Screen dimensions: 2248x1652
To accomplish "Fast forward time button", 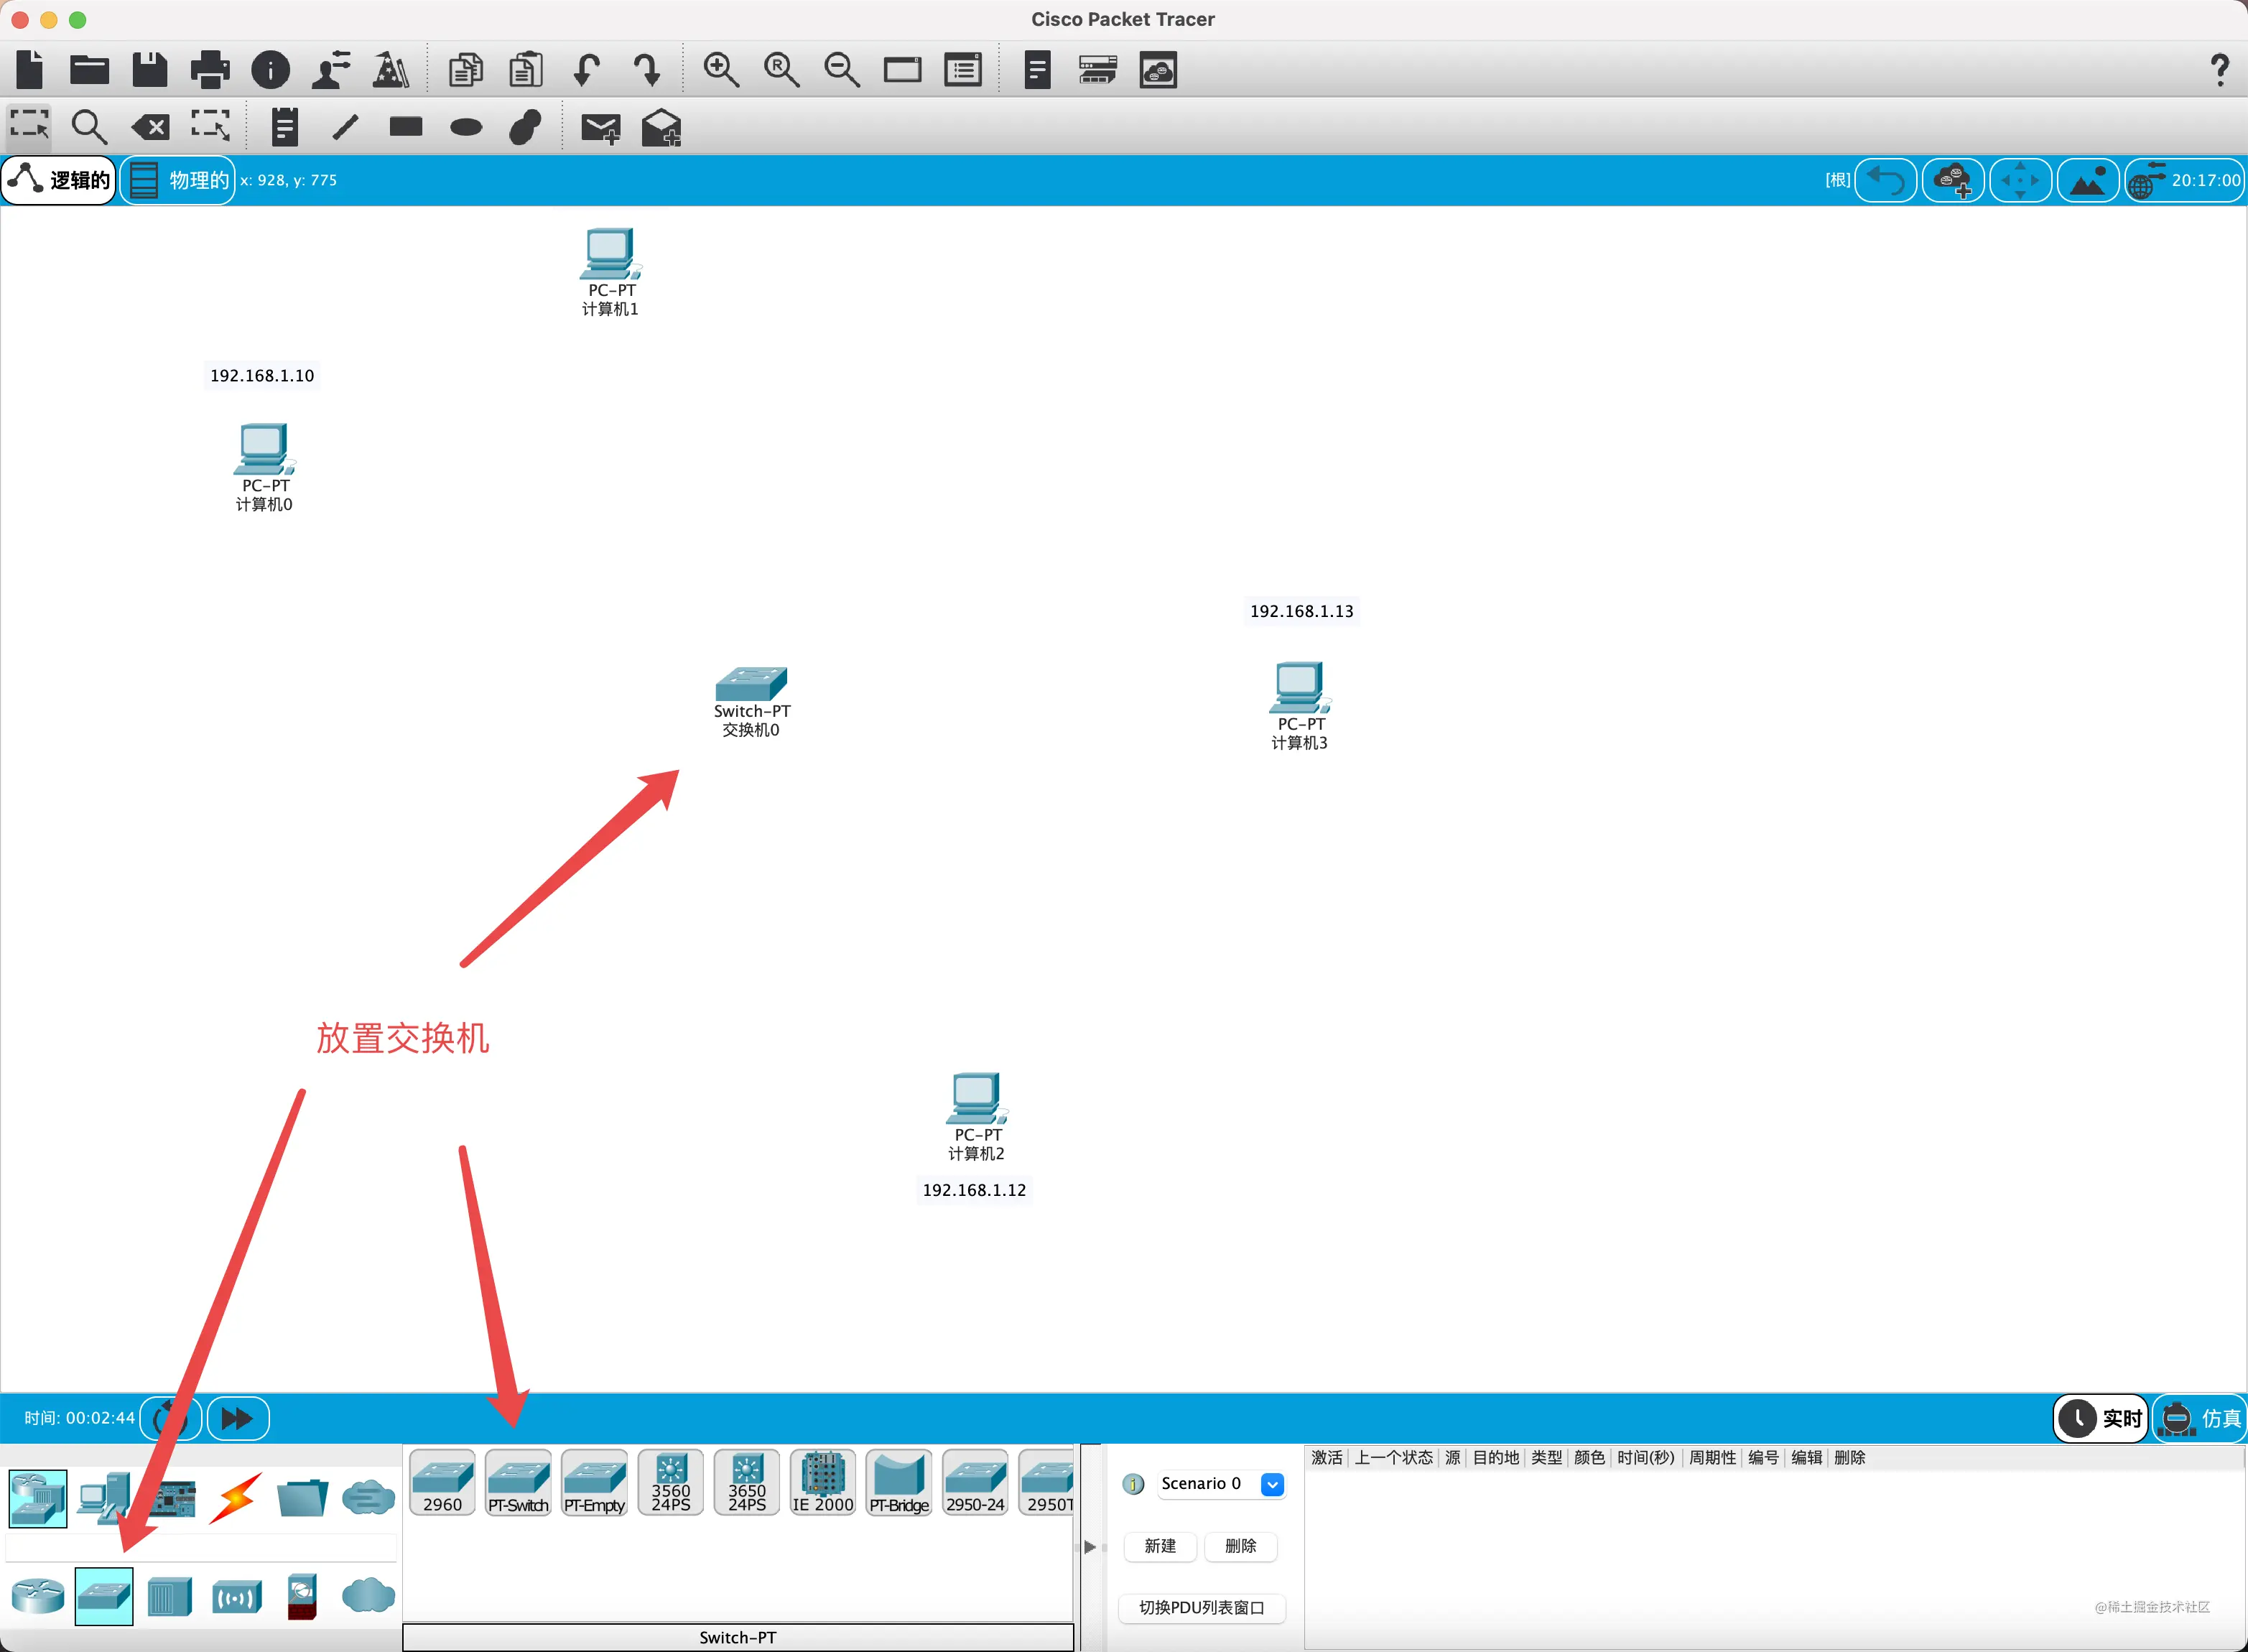I will (238, 1418).
